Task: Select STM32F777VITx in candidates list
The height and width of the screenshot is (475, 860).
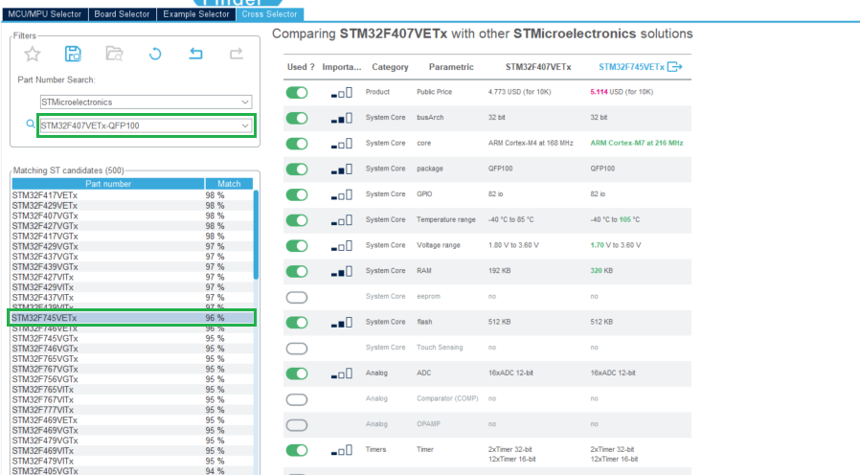Action: point(131,410)
